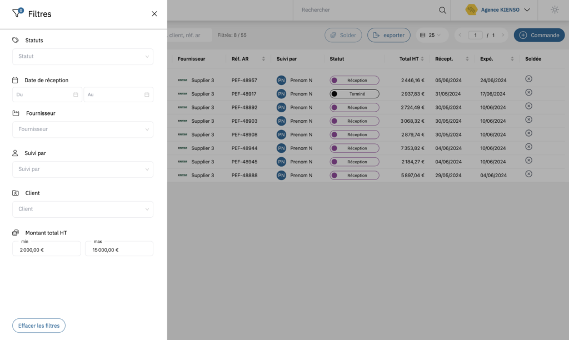Toggle the Soldée mark on the PEF-48917 row
This screenshot has height=340, width=569.
tap(528, 92)
